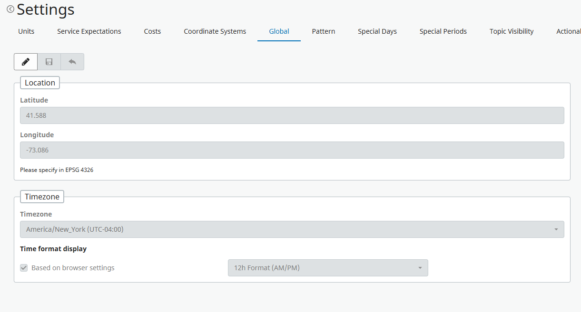This screenshot has height=312, width=581.
Task: Click the 12h Format dropdown arrow
Action: pos(420,268)
